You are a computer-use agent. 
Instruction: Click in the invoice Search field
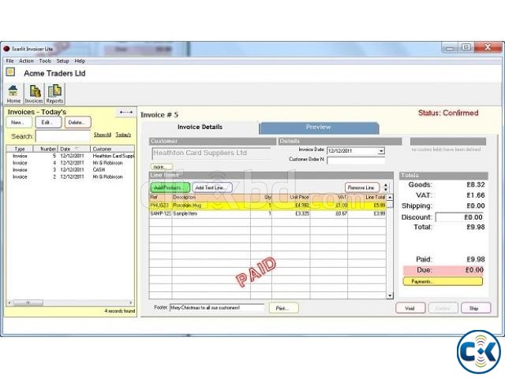pos(63,136)
